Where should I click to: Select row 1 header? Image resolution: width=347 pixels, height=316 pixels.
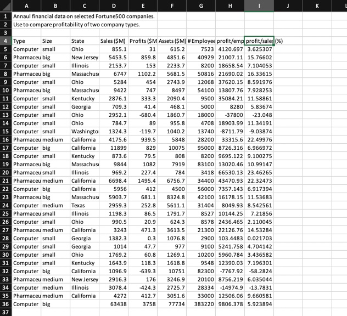click(x=5, y=16)
